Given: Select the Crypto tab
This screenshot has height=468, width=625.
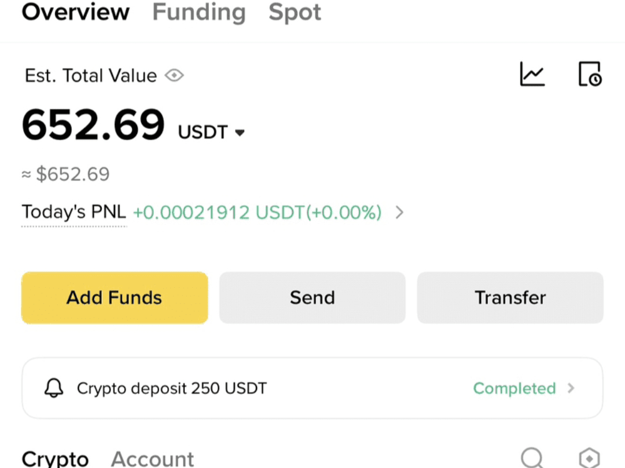Looking at the screenshot, I should 55,459.
